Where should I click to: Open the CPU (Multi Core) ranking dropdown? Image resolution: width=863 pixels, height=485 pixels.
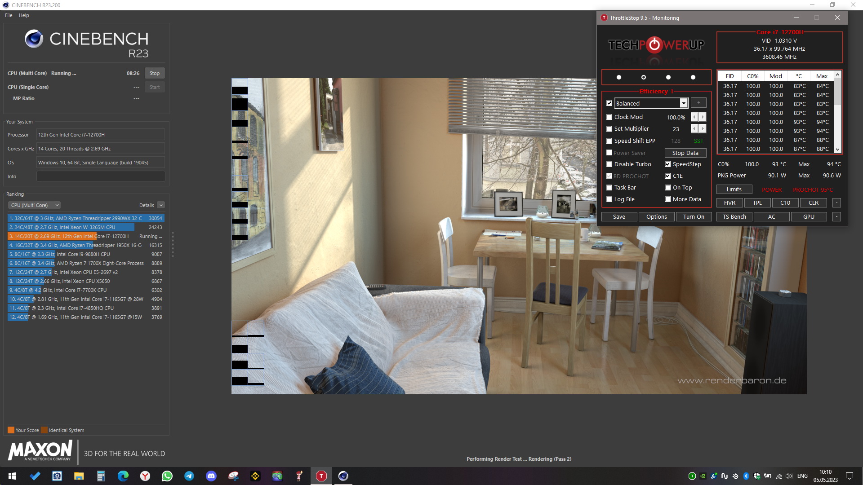tap(35, 205)
